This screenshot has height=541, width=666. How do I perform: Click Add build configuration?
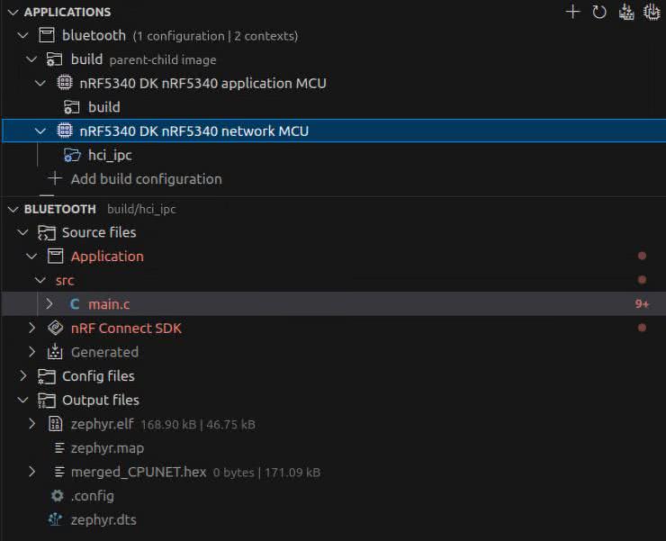click(146, 178)
